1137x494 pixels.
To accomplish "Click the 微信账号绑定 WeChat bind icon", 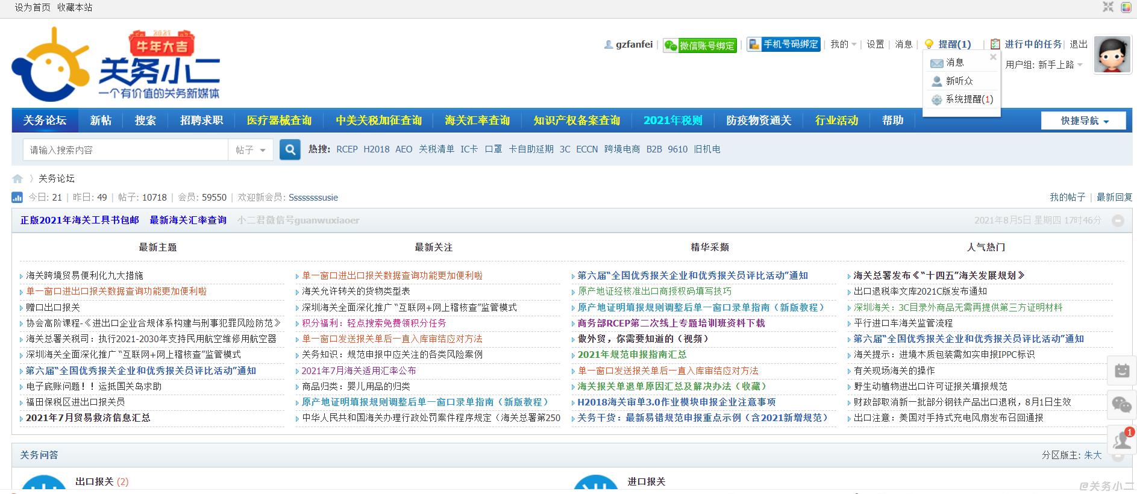I will (700, 45).
